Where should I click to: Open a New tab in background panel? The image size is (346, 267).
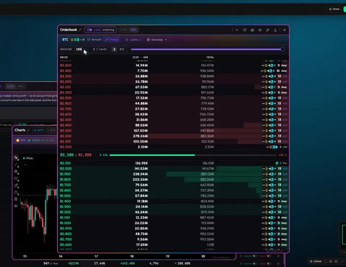(x=6, y=125)
